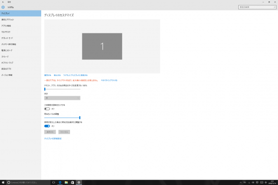Open 通知とアクション in the sidebar
Image resolution: width=278 pixels, height=185 pixels.
21,20
